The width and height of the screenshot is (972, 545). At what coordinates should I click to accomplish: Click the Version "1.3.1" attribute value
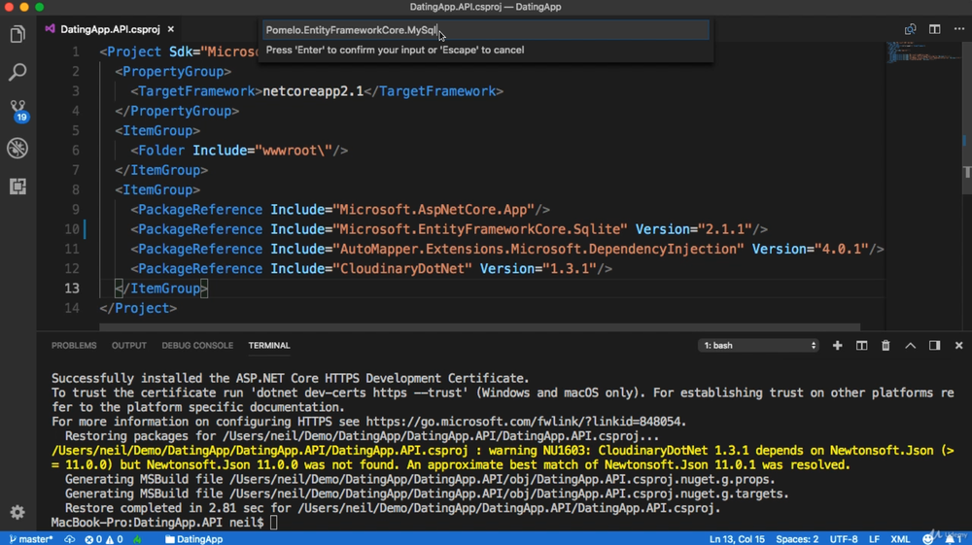[x=570, y=269]
